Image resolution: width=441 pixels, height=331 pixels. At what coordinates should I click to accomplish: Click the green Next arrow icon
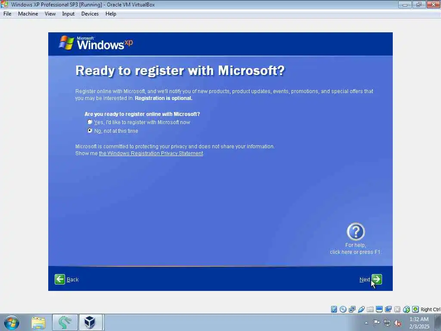click(376, 279)
